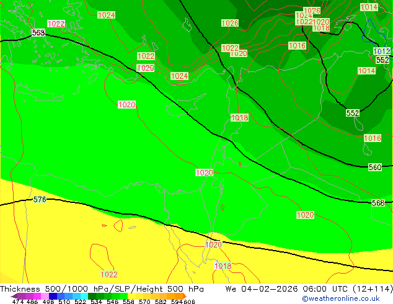Viewport: 393px width, 304px height.
Task: Click the blue 1012 pressure label
Action: click(382, 51)
